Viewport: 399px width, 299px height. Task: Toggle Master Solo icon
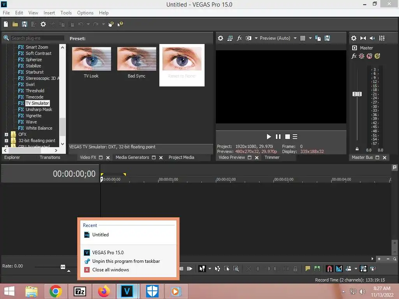point(377,56)
